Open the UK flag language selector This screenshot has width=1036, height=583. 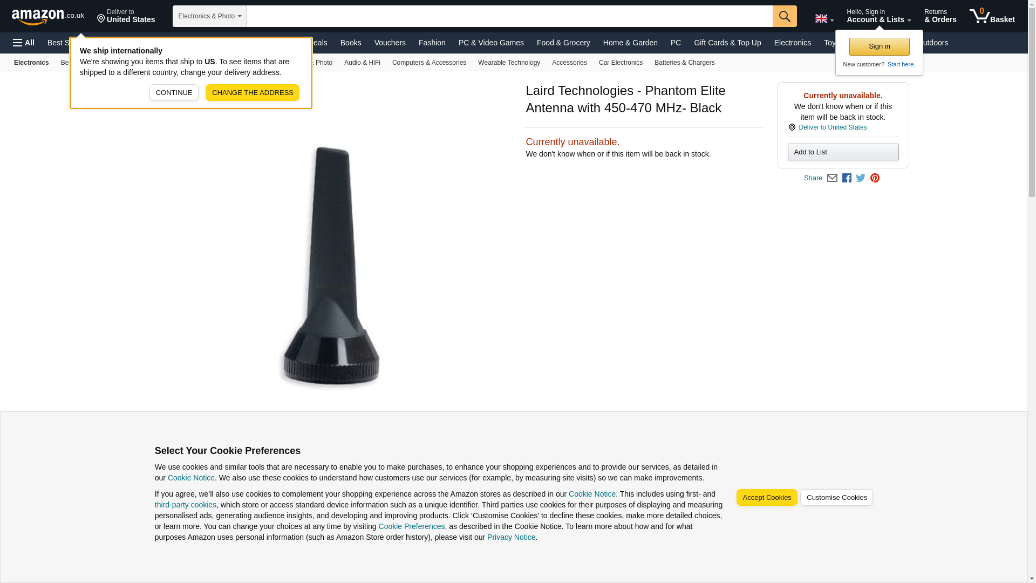point(824,18)
